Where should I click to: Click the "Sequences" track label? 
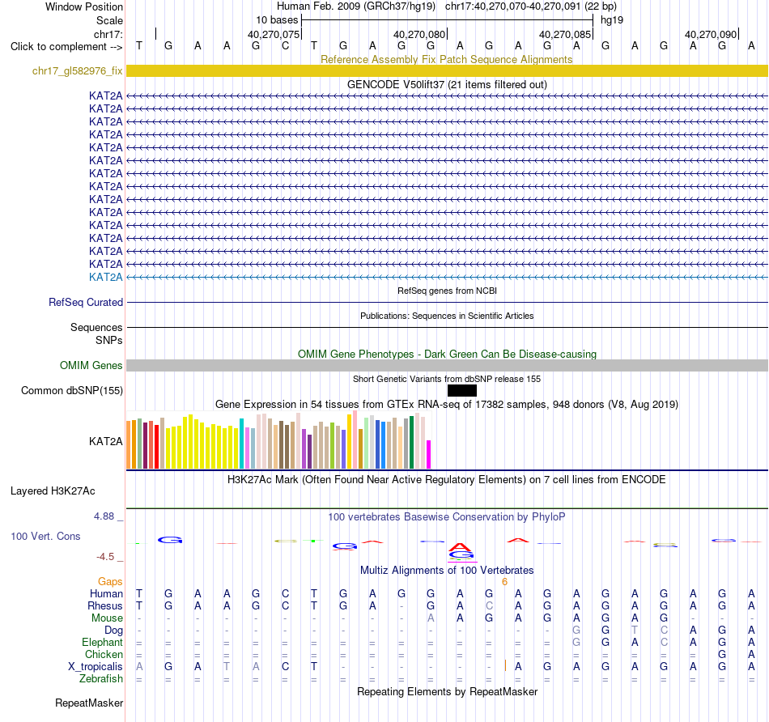pyautogui.click(x=96, y=327)
